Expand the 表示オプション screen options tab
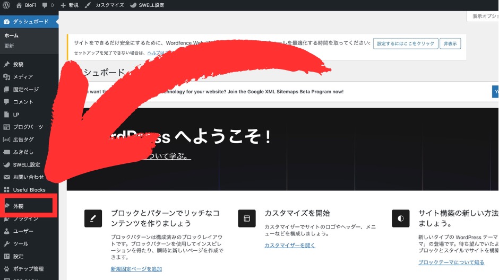Image resolution: width=499 pixels, height=280 pixels. click(483, 16)
